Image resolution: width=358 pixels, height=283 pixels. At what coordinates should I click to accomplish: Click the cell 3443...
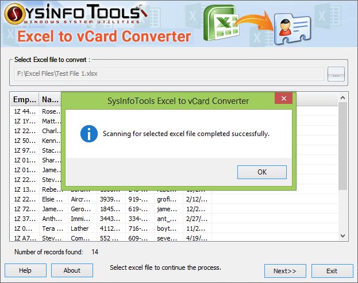111,219
